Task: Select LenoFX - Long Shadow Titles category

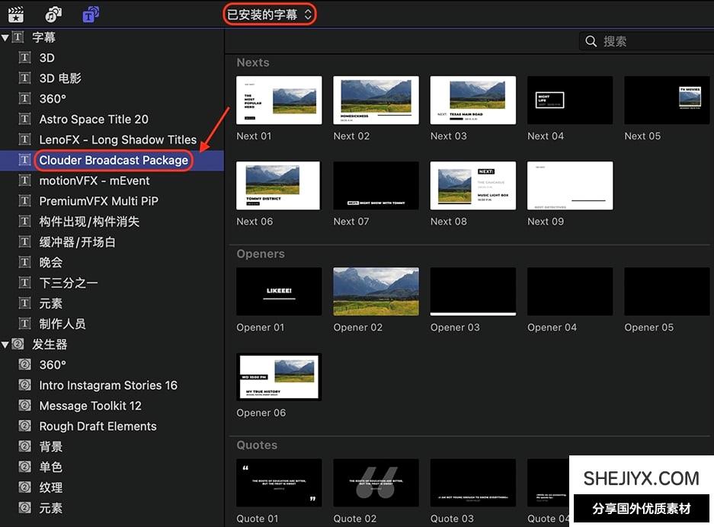Action: click(x=117, y=140)
